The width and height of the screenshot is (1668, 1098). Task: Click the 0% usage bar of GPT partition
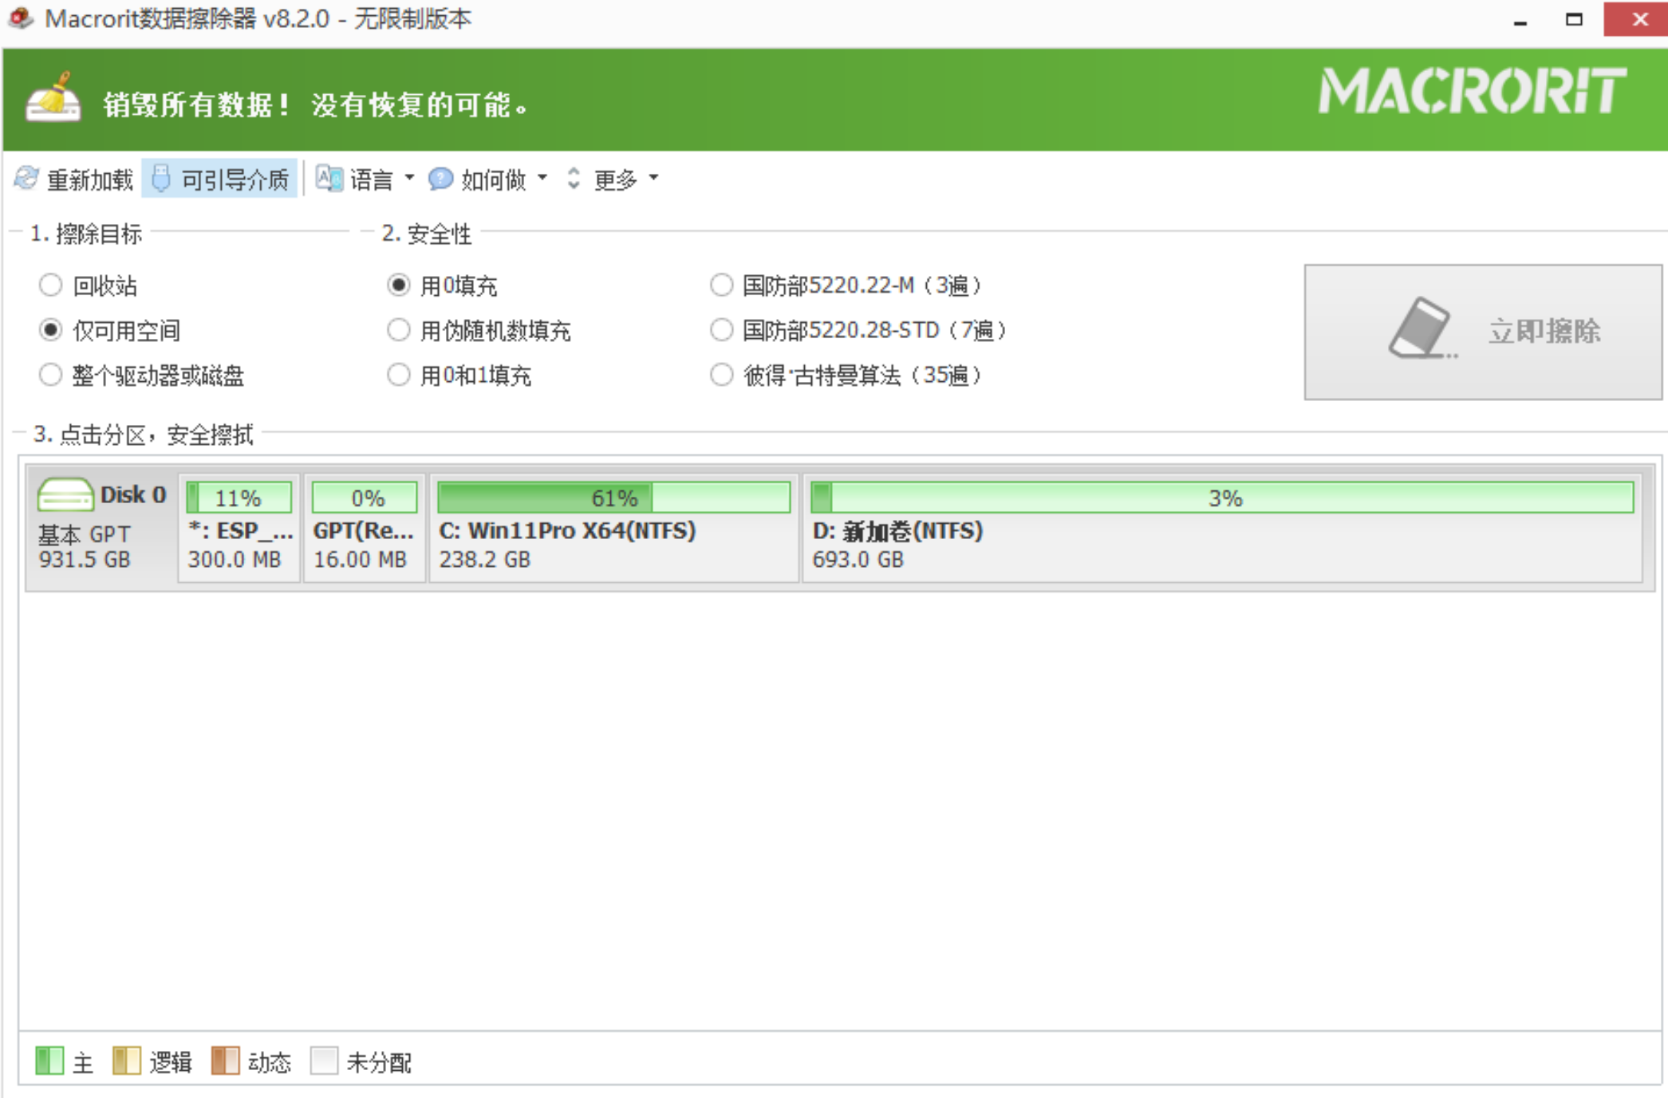[365, 498]
